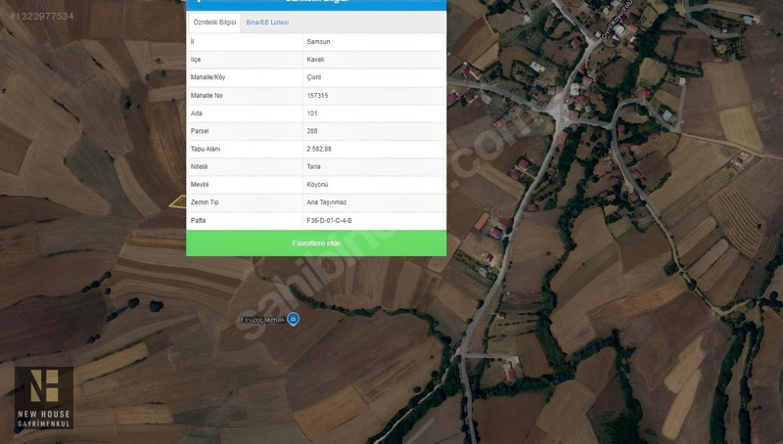Select the 'Çivril' neighborhood value

point(314,77)
